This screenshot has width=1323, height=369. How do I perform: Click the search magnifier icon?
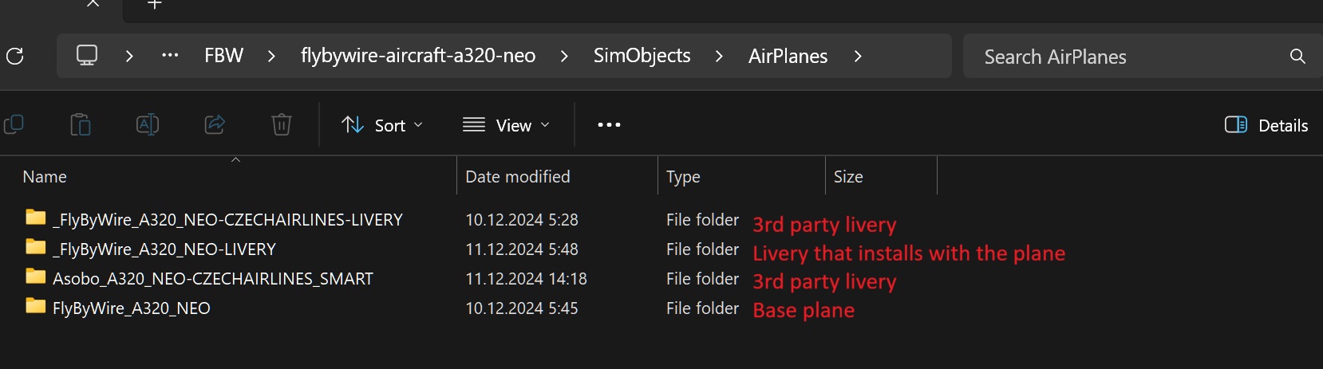click(x=1297, y=57)
